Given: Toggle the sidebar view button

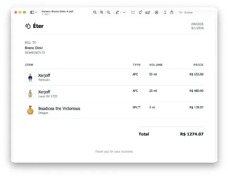Looking at the screenshot, I should (32, 12).
